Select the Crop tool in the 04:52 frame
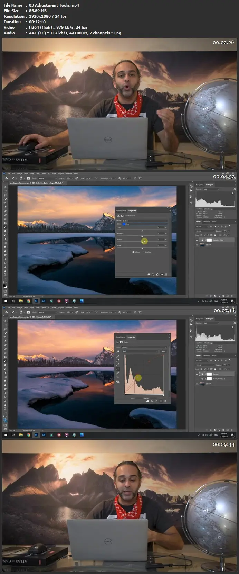 [5, 203]
